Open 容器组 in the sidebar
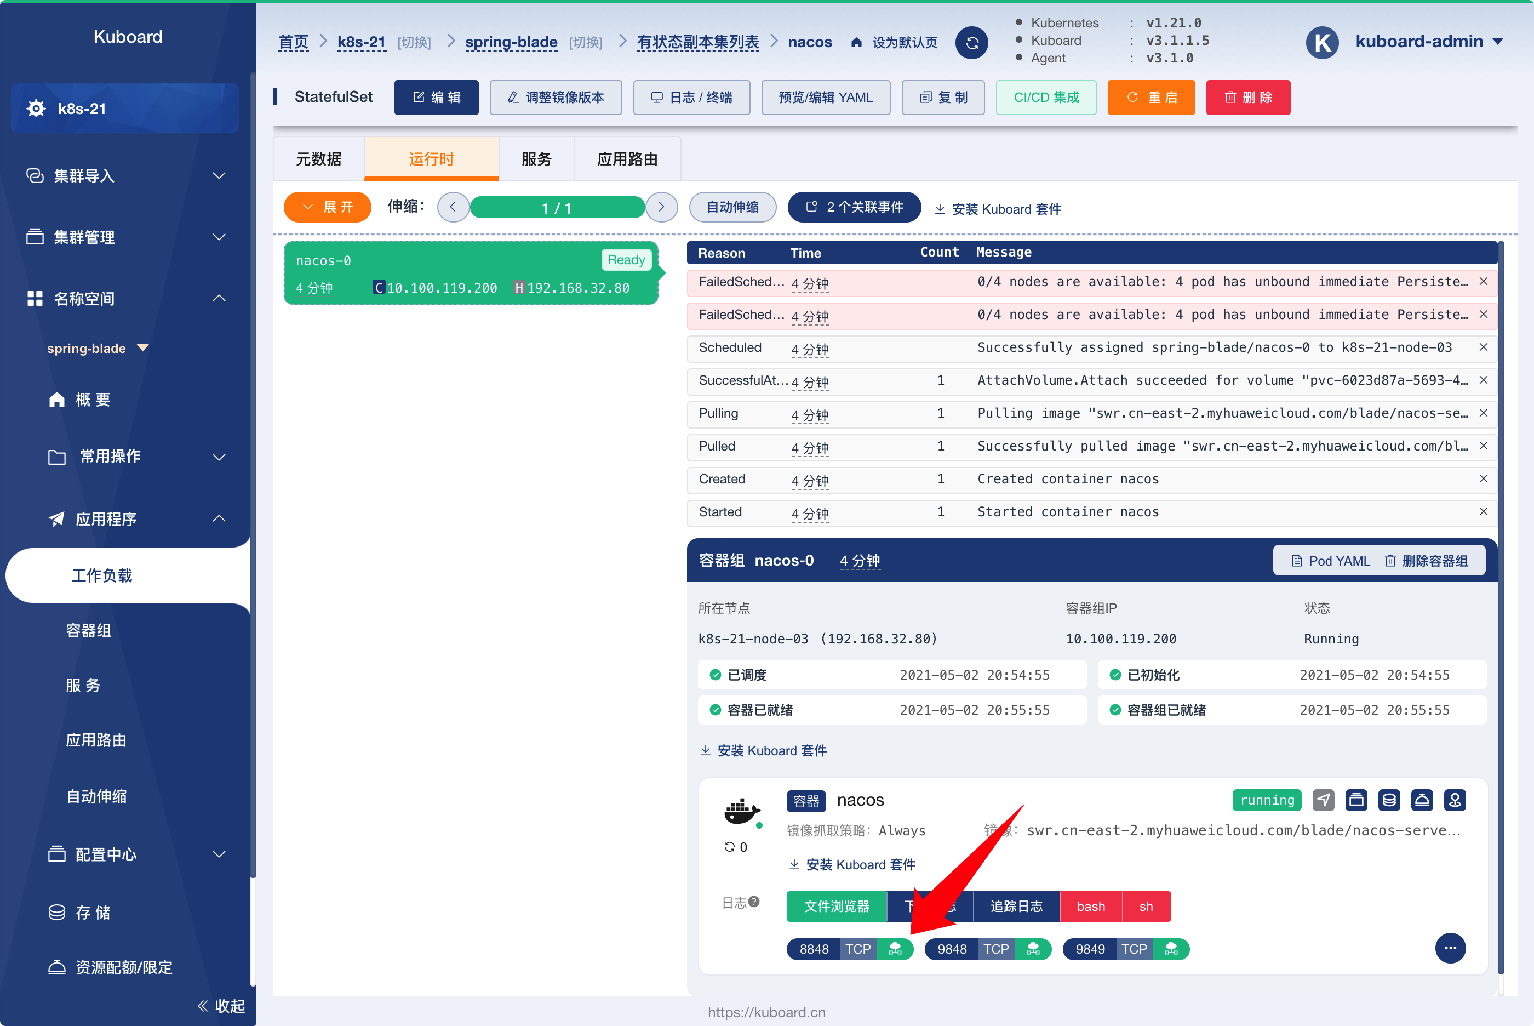 point(89,630)
